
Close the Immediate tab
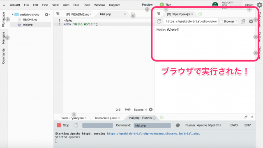(x=119, y=118)
